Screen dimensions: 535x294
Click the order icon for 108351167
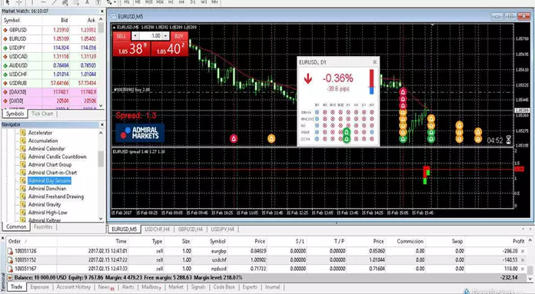[10, 269]
